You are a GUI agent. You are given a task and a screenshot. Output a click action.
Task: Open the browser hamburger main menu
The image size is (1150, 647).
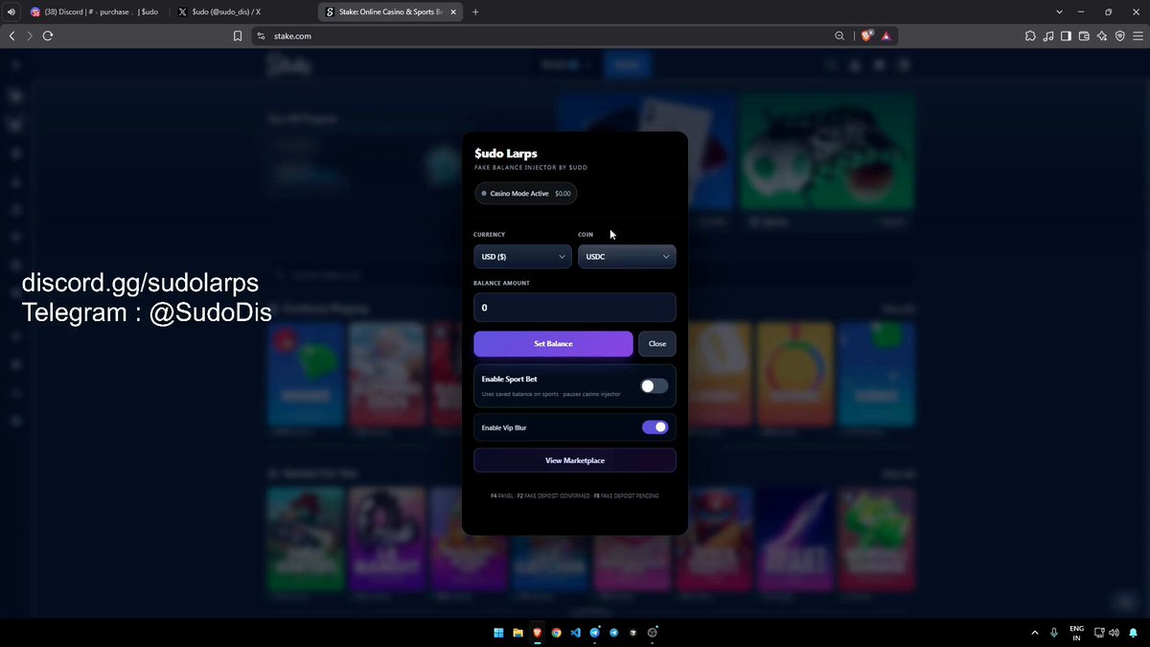point(1138,35)
